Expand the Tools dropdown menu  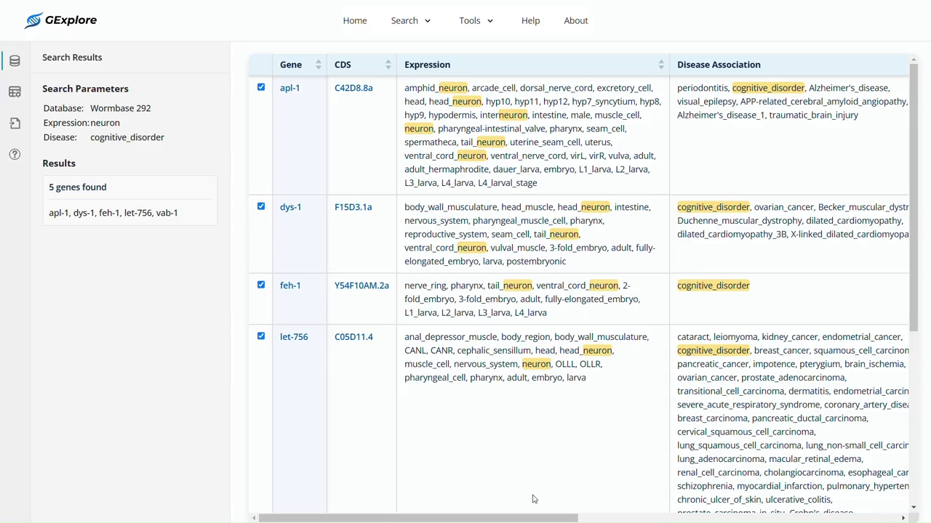(x=476, y=20)
